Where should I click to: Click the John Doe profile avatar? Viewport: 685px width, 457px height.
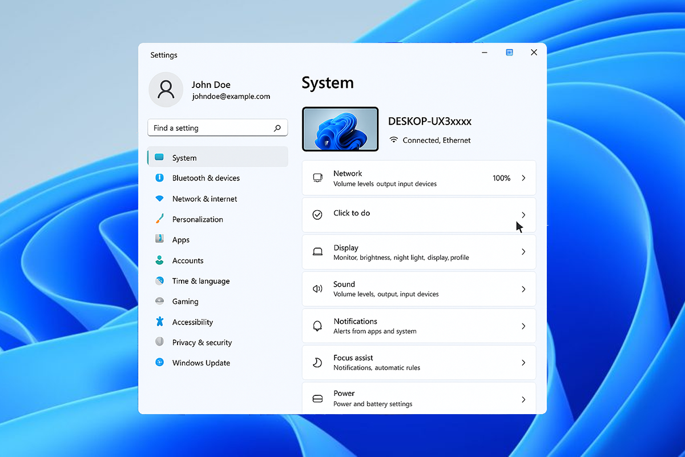[166, 90]
